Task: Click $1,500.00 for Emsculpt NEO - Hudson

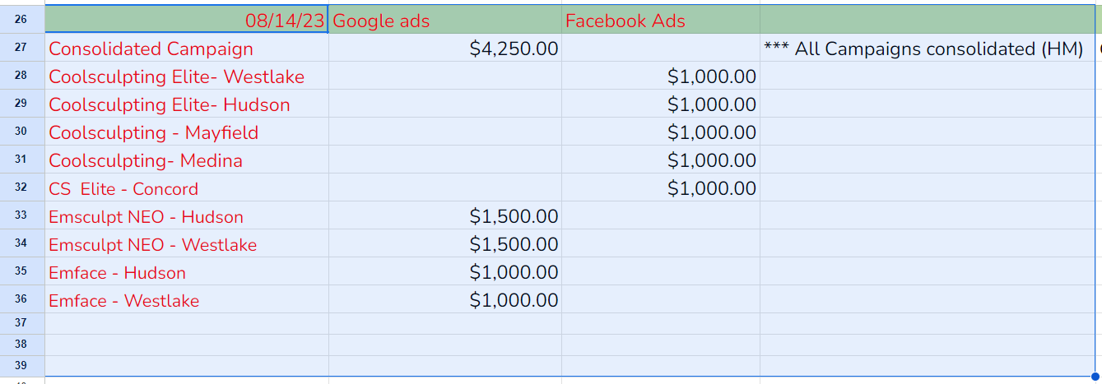Action: [x=445, y=216]
